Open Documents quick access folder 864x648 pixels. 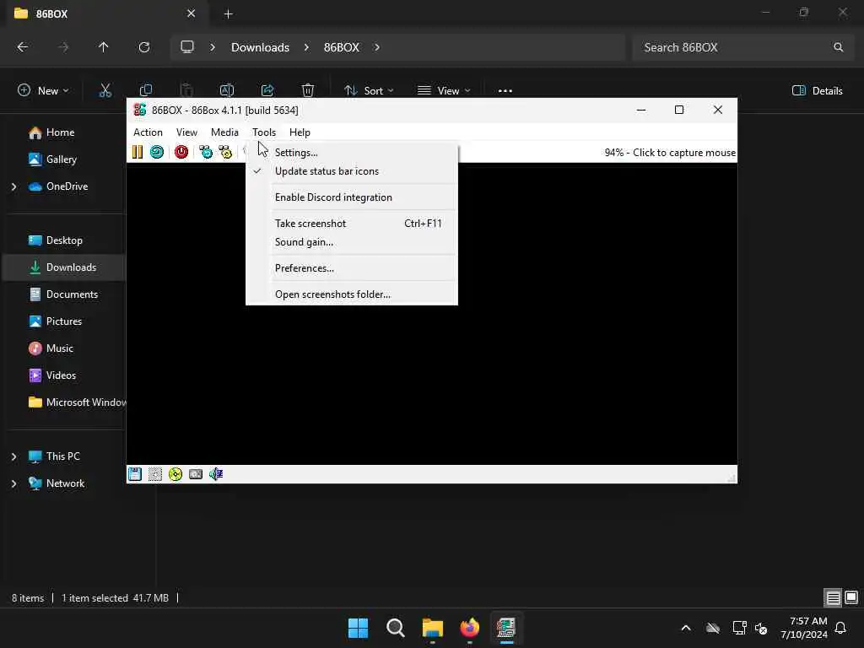(73, 294)
